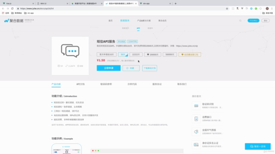Click the browser forward arrow
This screenshot has height=154, width=275.
pos(8,9)
